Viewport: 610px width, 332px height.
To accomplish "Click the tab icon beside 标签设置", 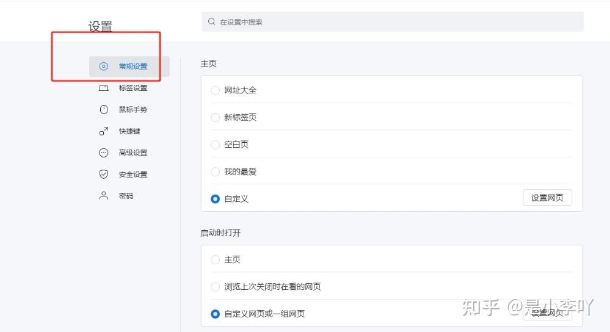I will (x=103, y=88).
